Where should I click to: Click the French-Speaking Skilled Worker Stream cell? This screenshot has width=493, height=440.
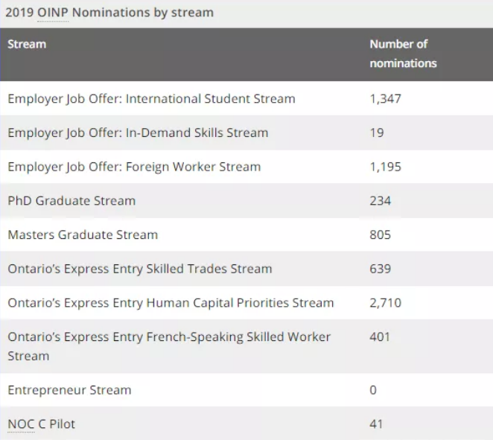pyautogui.click(x=169, y=346)
